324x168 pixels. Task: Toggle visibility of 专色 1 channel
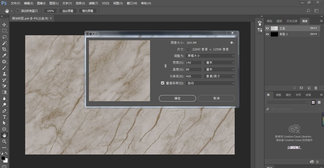coord(267,34)
